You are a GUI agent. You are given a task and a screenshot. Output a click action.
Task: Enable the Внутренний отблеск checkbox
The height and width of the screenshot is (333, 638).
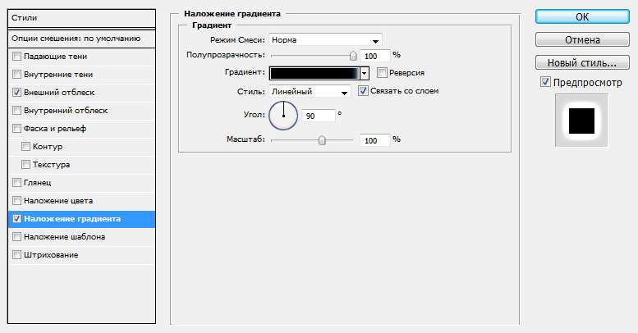[16, 110]
